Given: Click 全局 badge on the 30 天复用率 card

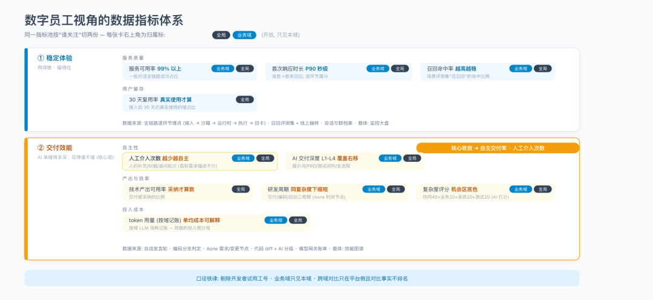Looking at the screenshot, I should [245, 100].
